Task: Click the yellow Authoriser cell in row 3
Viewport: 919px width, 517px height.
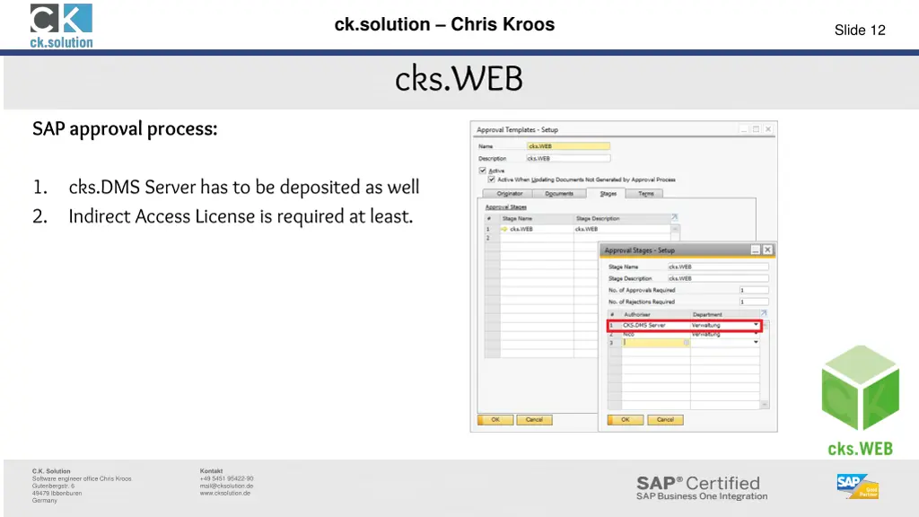Action: [x=656, y=342]
